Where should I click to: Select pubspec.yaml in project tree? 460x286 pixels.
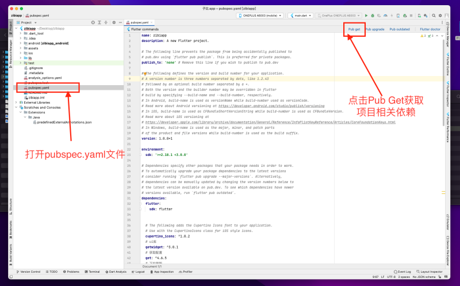pos(39,88)
